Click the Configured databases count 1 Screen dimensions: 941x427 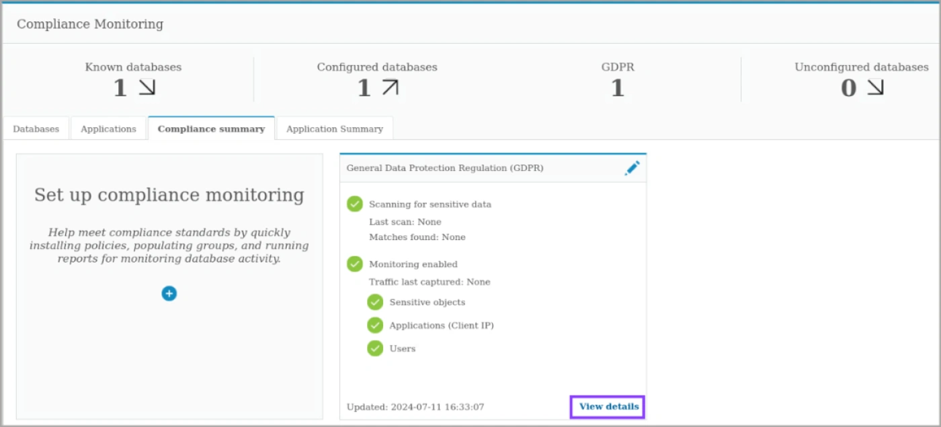364,88
